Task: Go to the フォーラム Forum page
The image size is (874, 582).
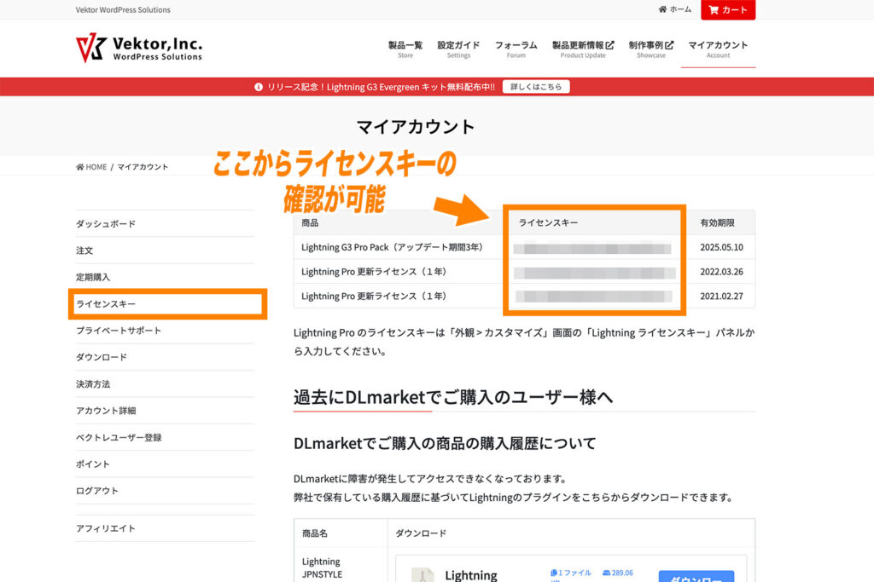Action: point(516,49)
